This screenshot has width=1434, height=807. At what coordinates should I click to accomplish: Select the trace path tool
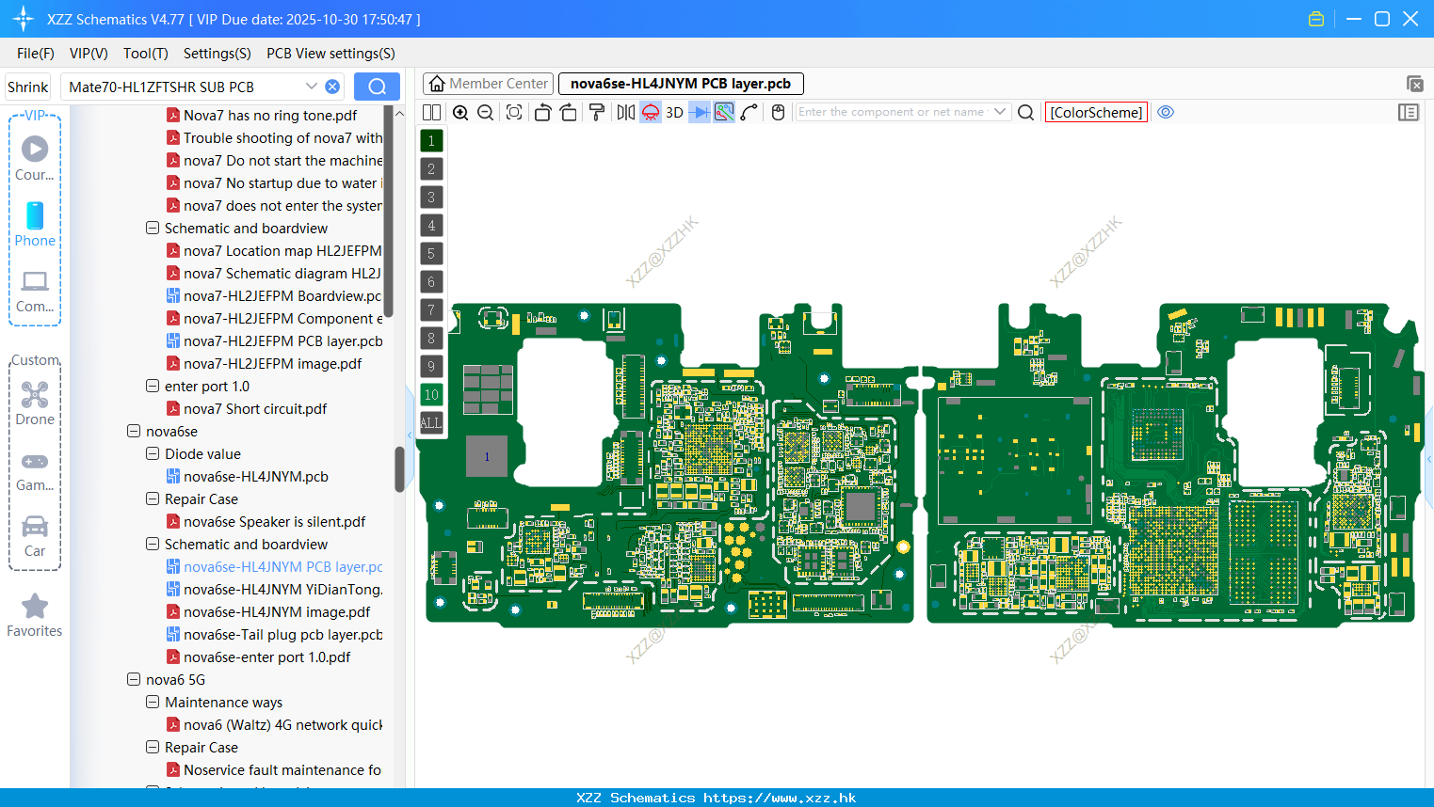[x=749, y=112]
